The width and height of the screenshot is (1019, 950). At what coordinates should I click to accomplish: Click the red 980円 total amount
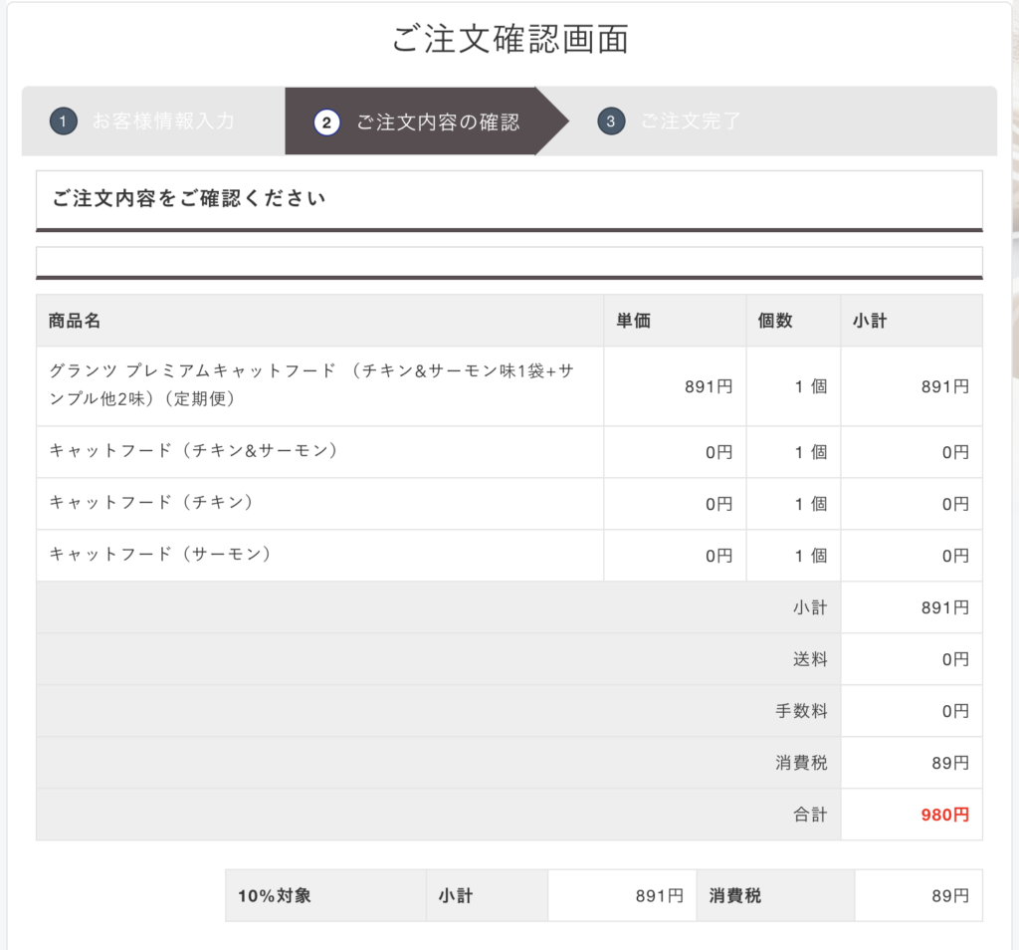944,815
